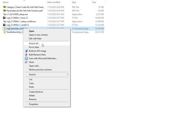Select file name Category Cheat Codes Re-Volt Wiki
The image size is (174, 124).
26,7
